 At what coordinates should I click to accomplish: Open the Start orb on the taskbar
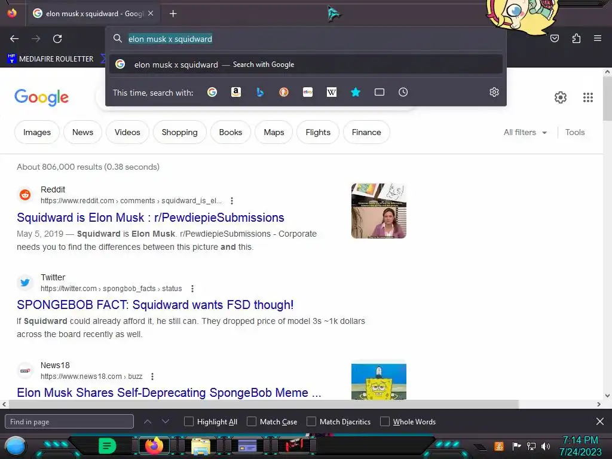tap(16, 446)
